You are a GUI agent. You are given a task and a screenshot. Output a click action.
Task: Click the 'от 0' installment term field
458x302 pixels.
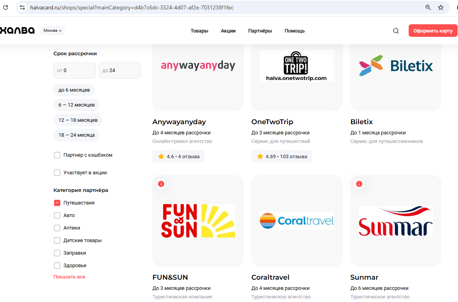(74, 71)
